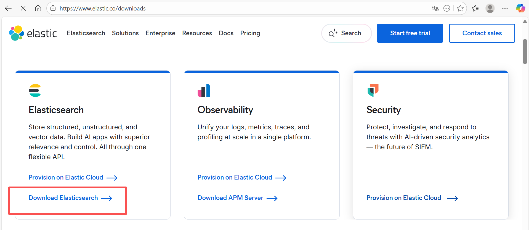The width and height of the screenshot is (529, 230).
Task: Stop page loading with the X button
Action: click(23, 8)
